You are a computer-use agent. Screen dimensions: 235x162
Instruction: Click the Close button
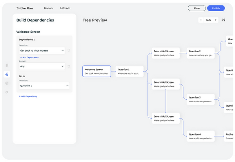point(197,8)
